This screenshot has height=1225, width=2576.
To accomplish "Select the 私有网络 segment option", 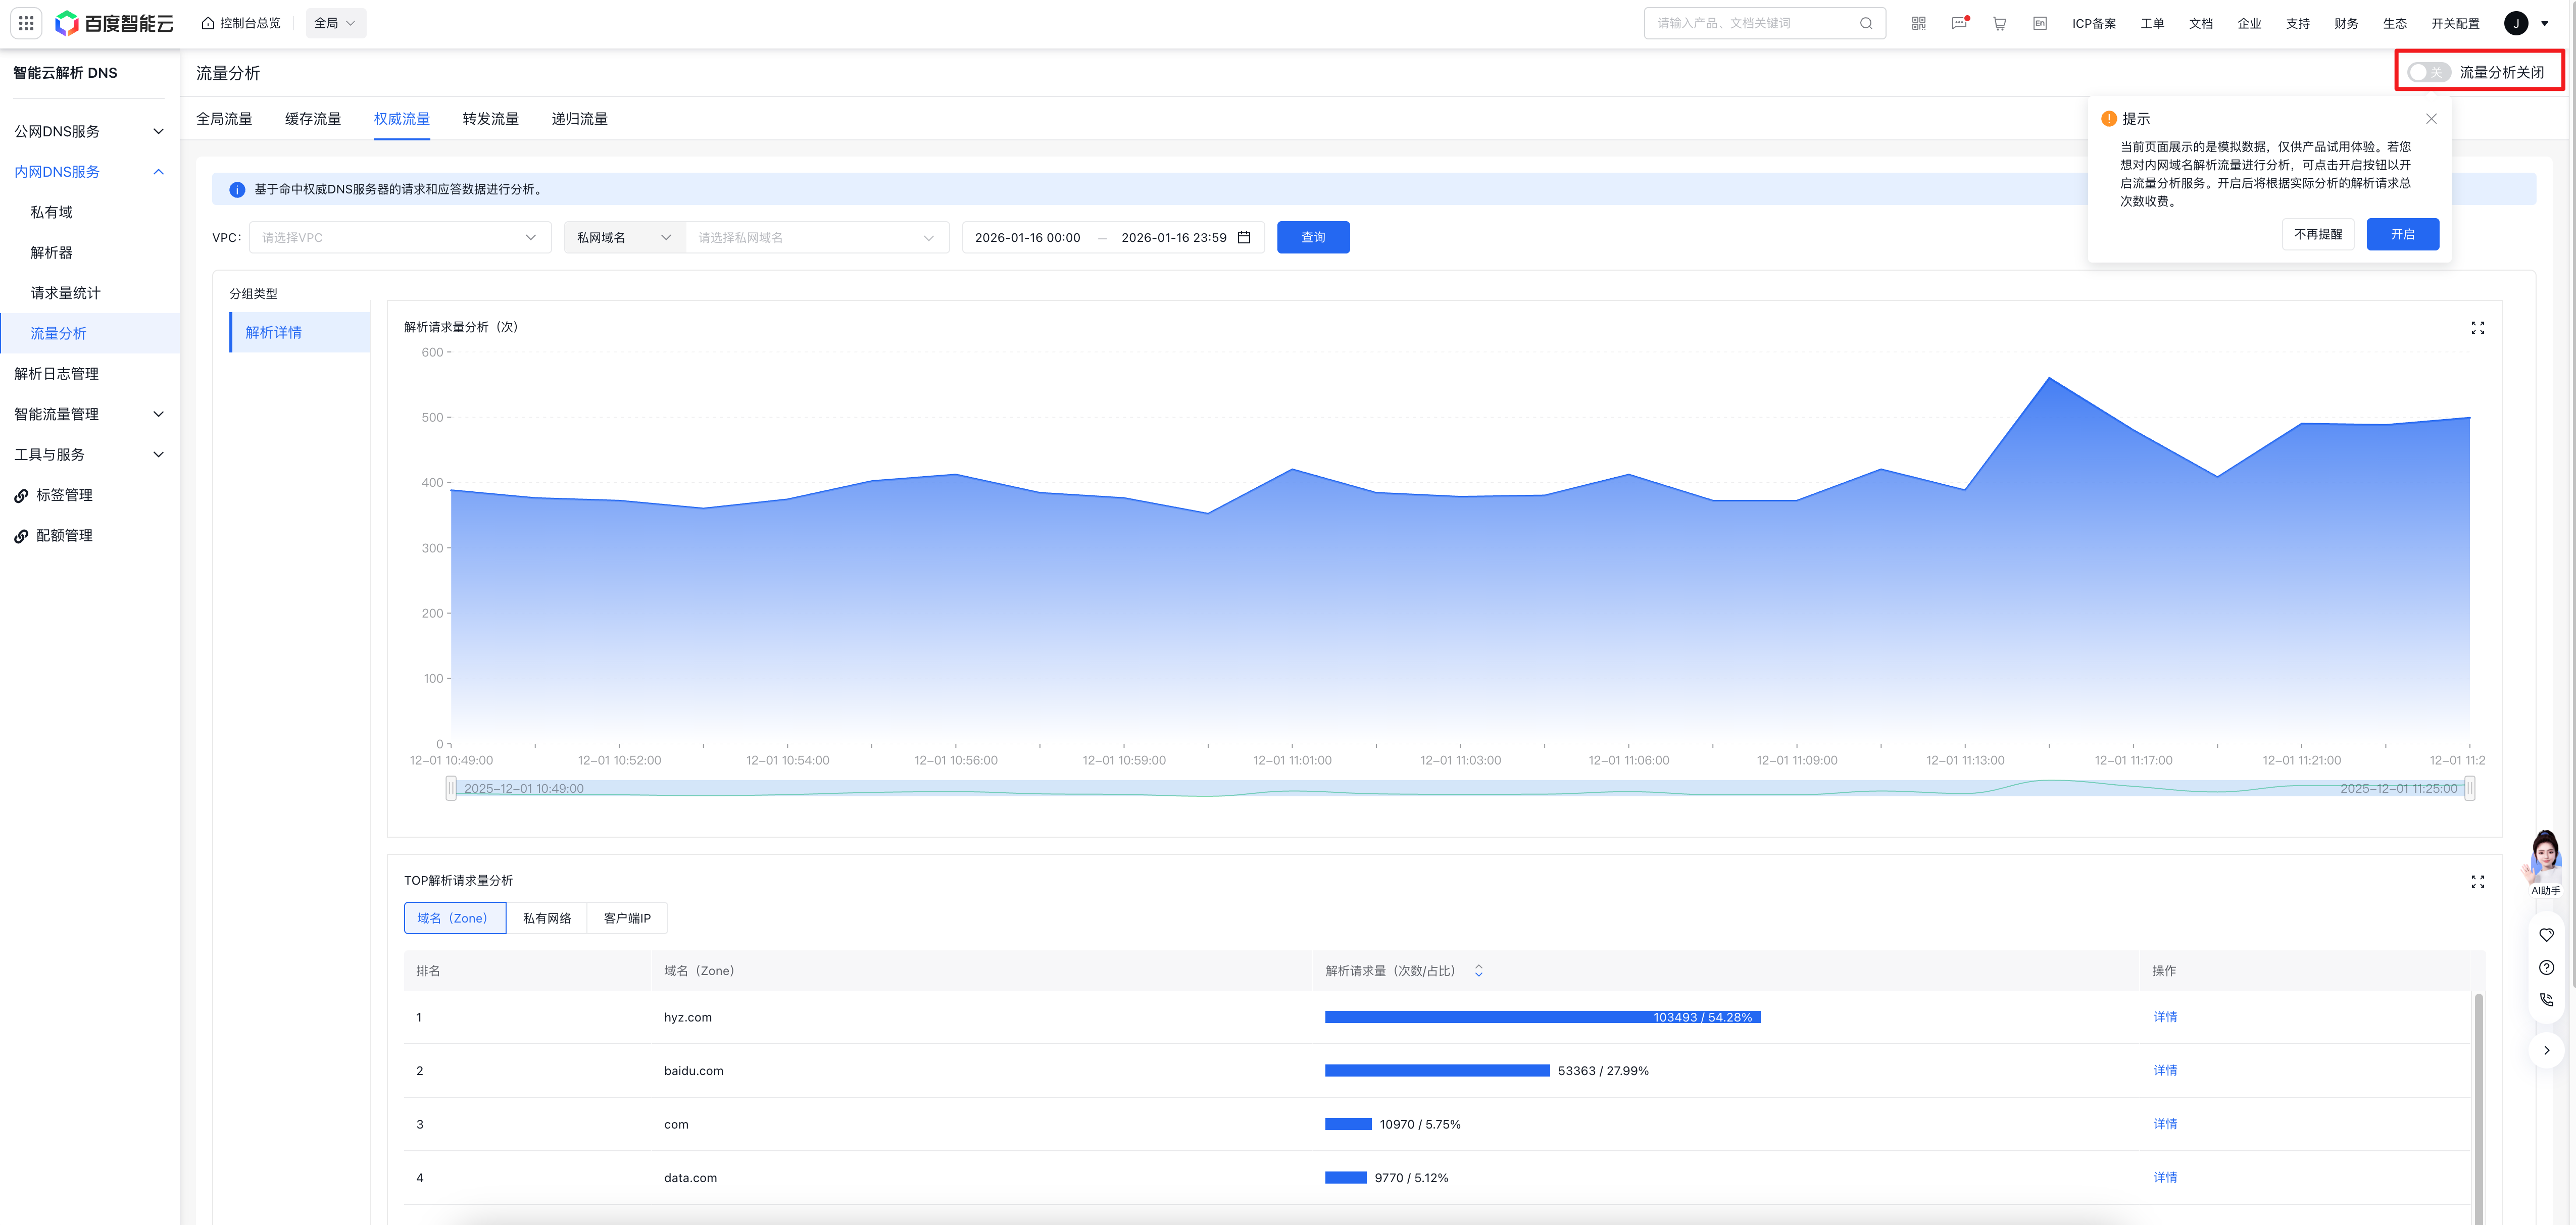I will click(547, 918).
